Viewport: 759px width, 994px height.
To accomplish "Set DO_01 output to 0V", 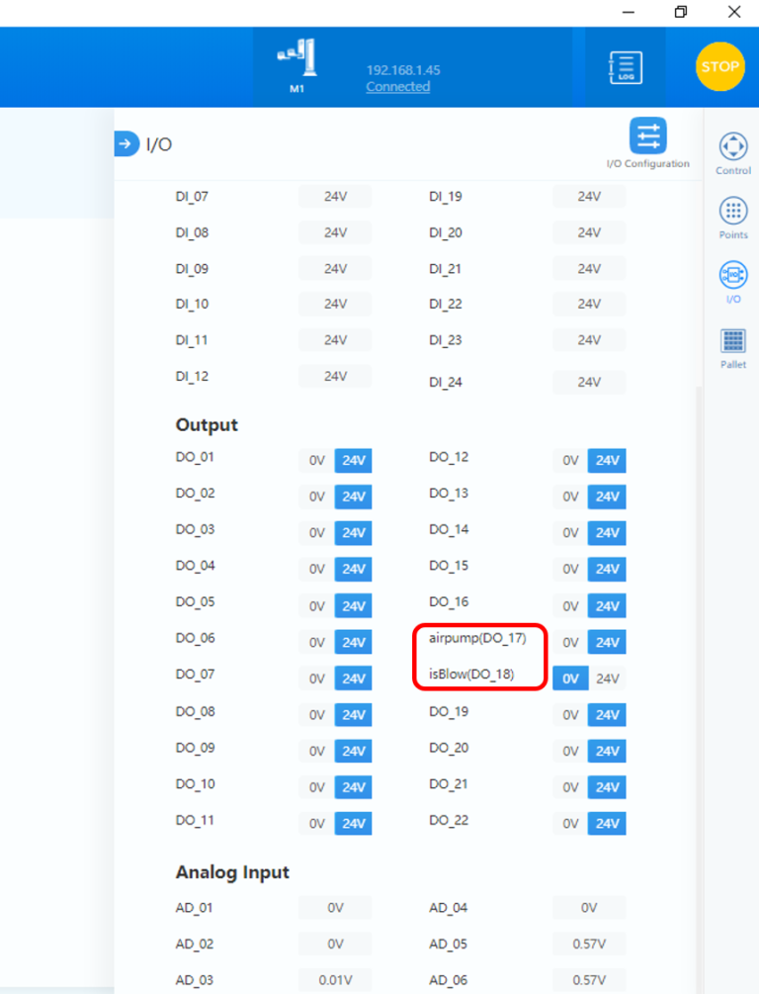I will point(316,462).
